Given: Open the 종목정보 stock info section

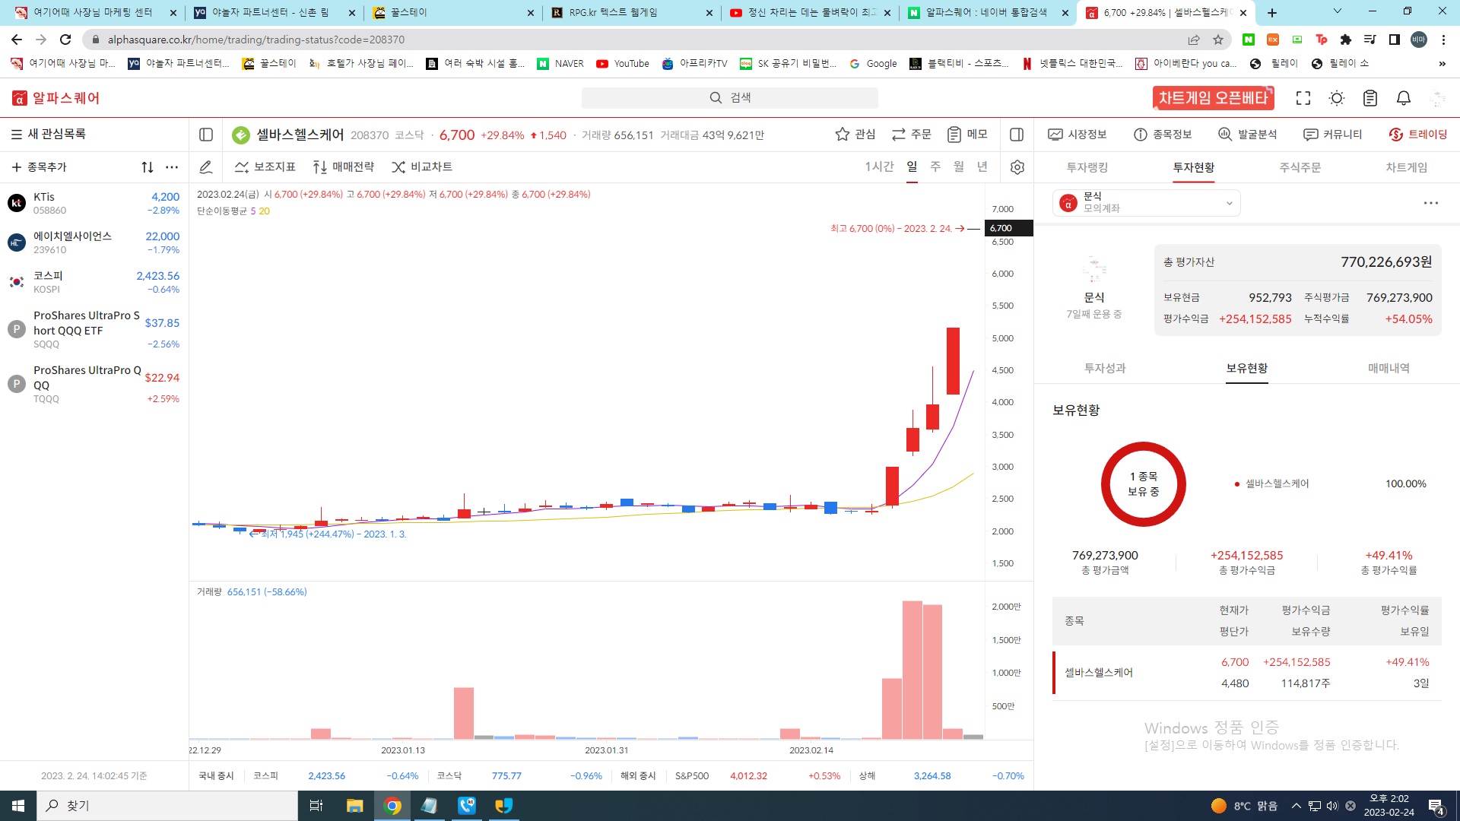Looking at the screenshot, I should tap(1163, 135).
